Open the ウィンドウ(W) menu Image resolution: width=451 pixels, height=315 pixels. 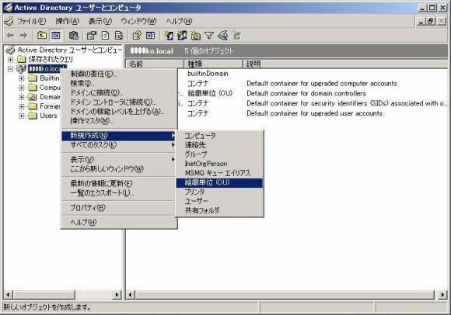pyautogui.click(x=138, y=21)
